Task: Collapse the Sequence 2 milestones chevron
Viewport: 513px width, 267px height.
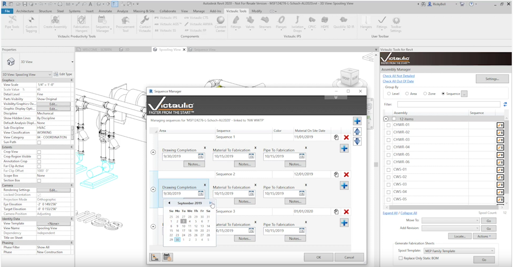Action: (153, 190)
